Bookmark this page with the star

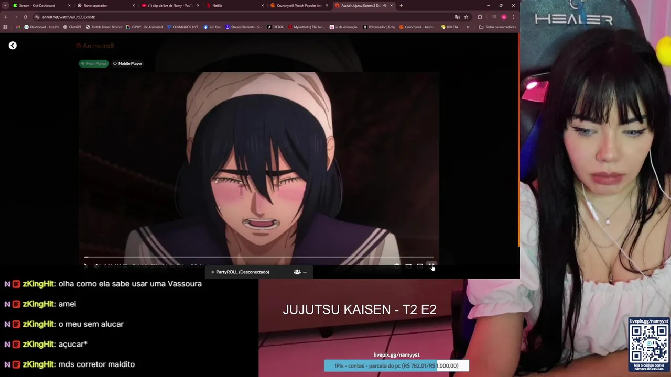pos(466,17)
